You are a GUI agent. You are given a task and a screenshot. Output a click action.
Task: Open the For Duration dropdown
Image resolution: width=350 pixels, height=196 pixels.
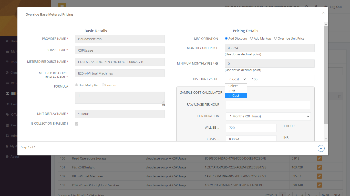268,116
